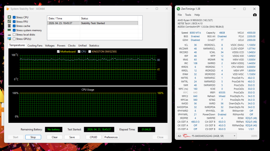Switch to the Unified tab
The height and width of the screenshot is (151, 270).
coord(82,46)
